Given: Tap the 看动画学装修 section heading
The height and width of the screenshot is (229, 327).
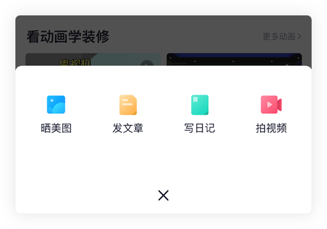Looking at the screenshot, I should [x=68, y=37].
